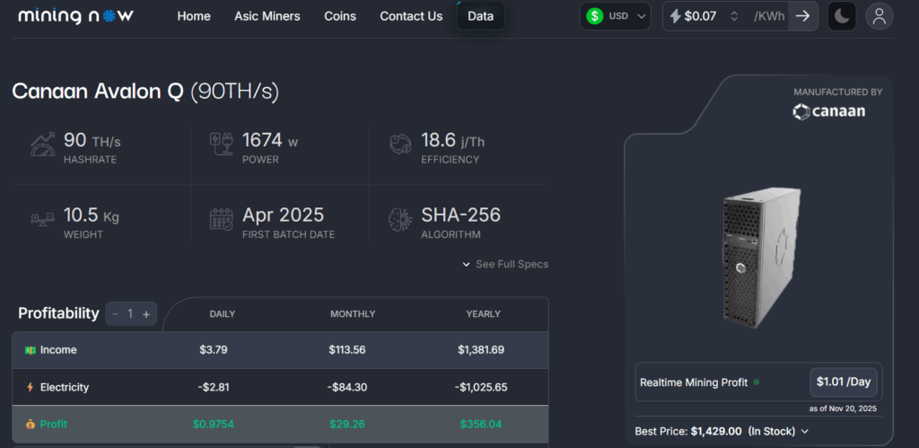Click the Canaan manufacturer logo
The image size is (919, 448).
pos(828,112)
